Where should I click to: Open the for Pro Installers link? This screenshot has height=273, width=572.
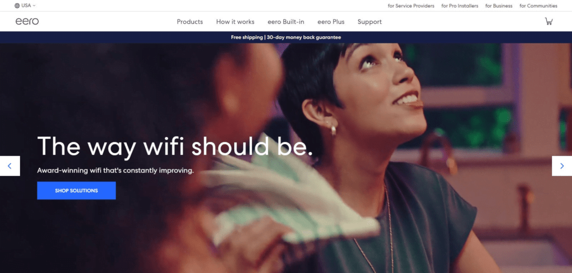[460, 6]
